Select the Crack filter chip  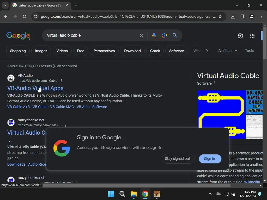pyautogui.click(x=155, y=51)
